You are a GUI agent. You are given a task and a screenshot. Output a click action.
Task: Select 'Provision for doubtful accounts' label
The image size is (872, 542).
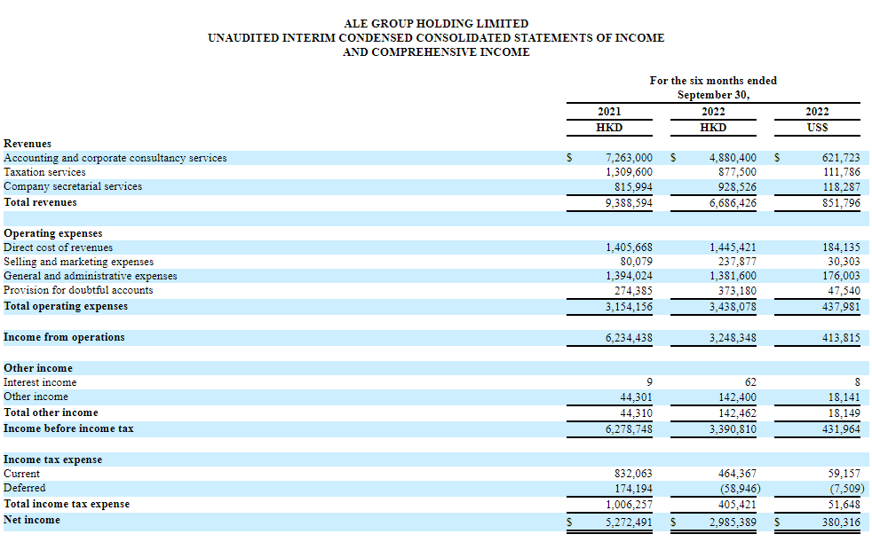tap(78, 290)
